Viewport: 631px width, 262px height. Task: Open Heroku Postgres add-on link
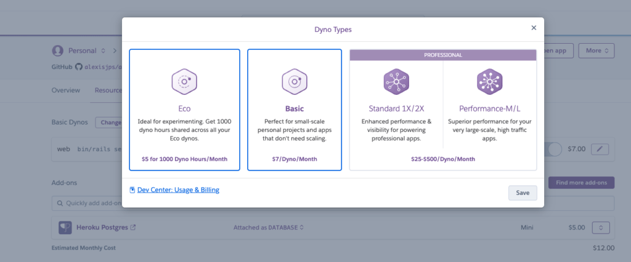102,227
